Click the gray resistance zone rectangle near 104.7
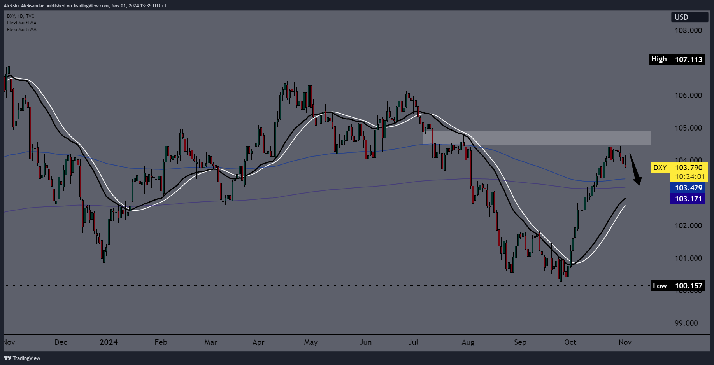 tap(537, 138)
